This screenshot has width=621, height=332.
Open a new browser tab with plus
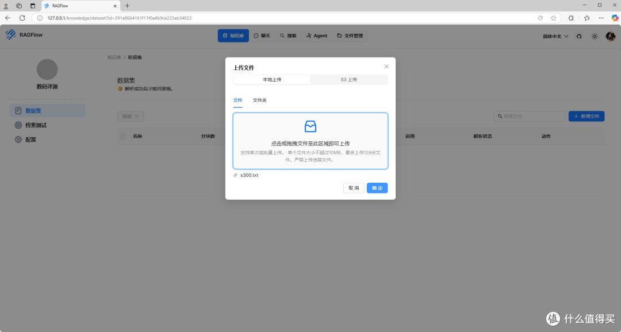[127, 6]
